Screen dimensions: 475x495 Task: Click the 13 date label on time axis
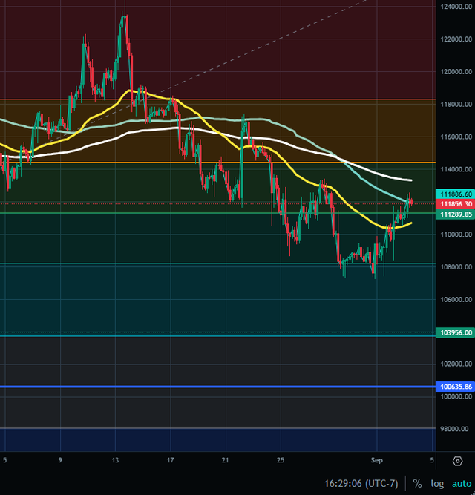(x=115, y=460)
